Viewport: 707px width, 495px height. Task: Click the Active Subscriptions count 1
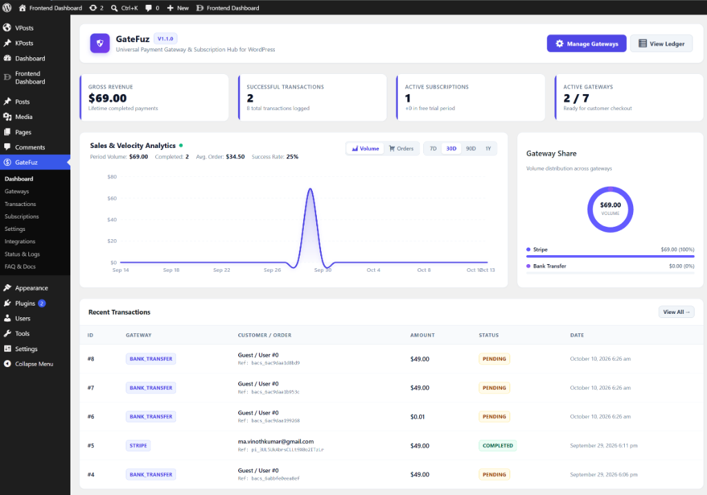pyautogui.click(x=407, y=98)
